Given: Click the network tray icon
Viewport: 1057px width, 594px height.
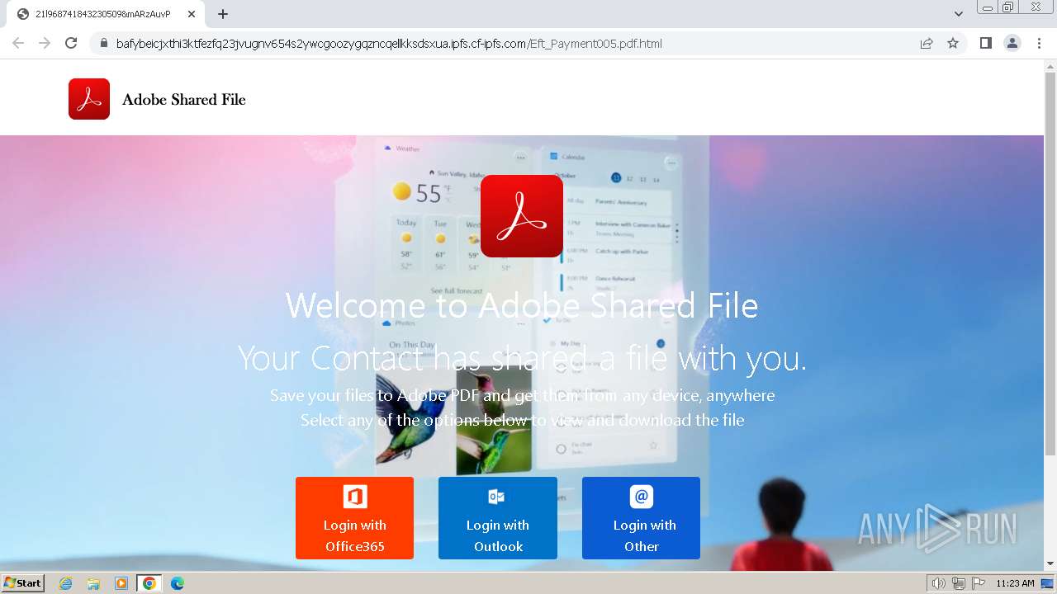Looking at the screenshot, I should (959, 583).
